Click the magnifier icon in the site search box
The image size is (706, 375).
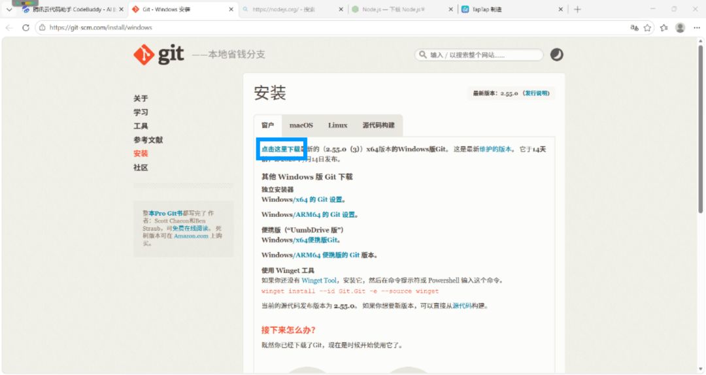[422, 55]
